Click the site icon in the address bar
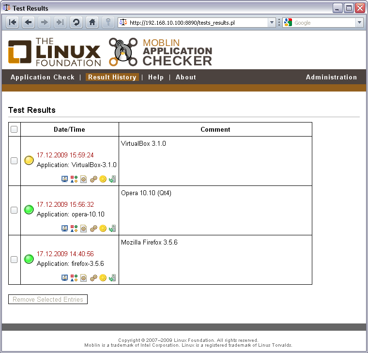The image size is (368, 353). [x=123, y=22]
